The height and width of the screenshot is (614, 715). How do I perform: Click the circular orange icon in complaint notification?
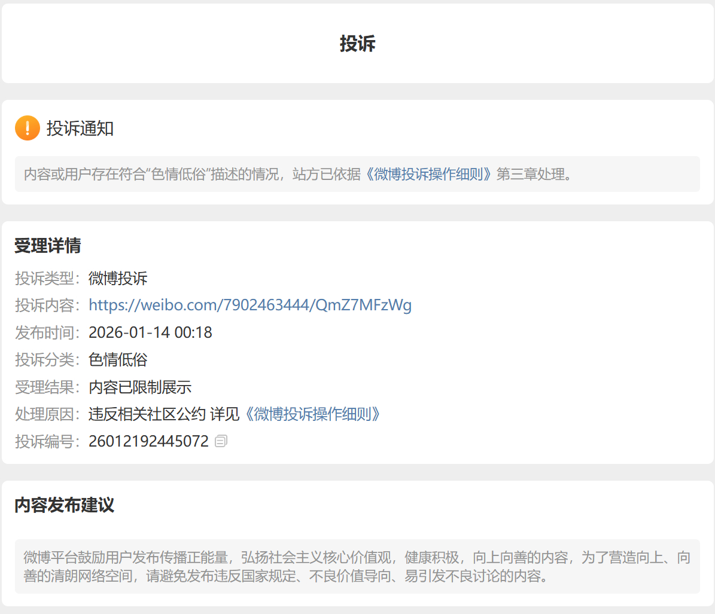click(27, 127)
